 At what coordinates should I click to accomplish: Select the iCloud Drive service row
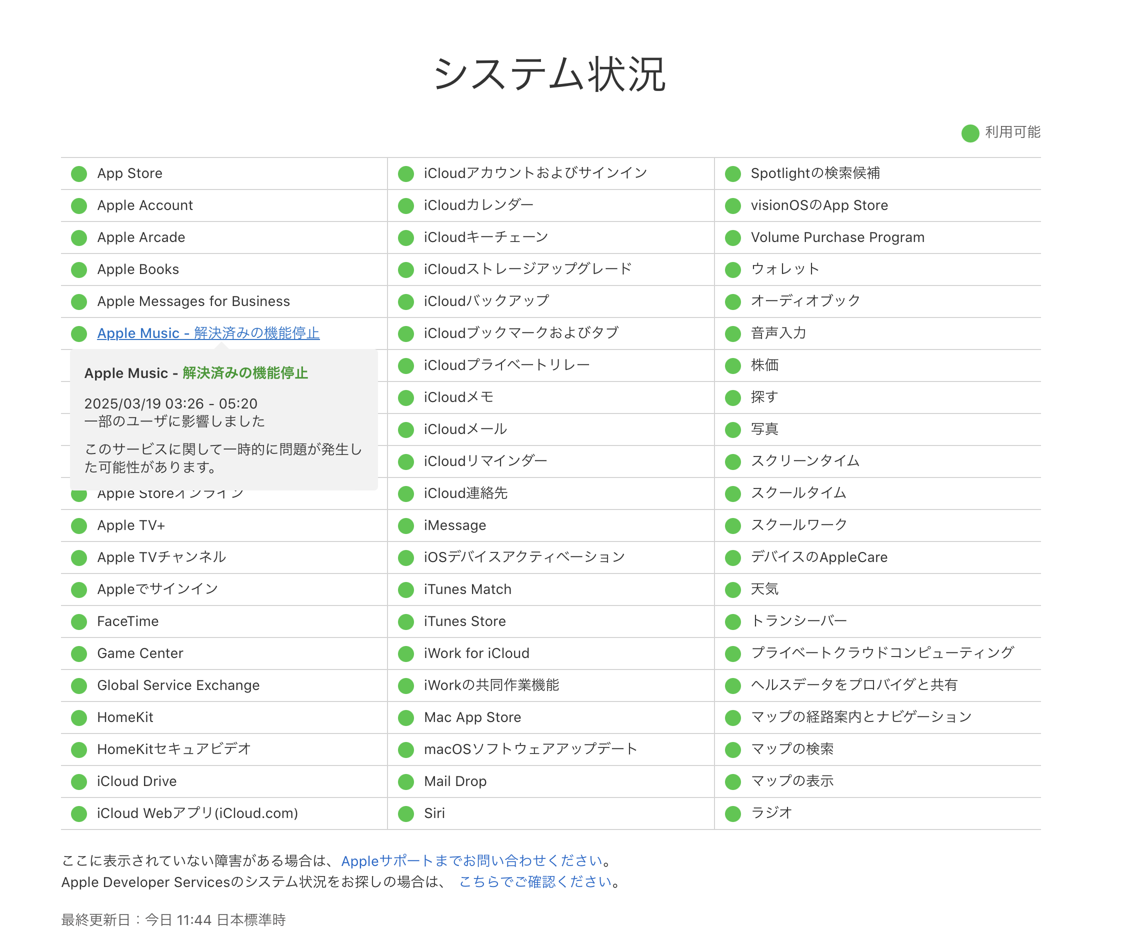pyautogui.click(x=136, y=781)
